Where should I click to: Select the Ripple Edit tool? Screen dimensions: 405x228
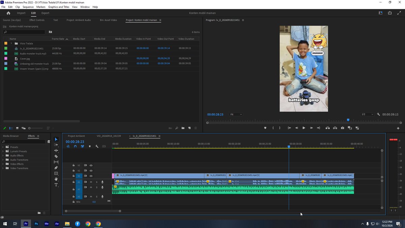[56, 151]
